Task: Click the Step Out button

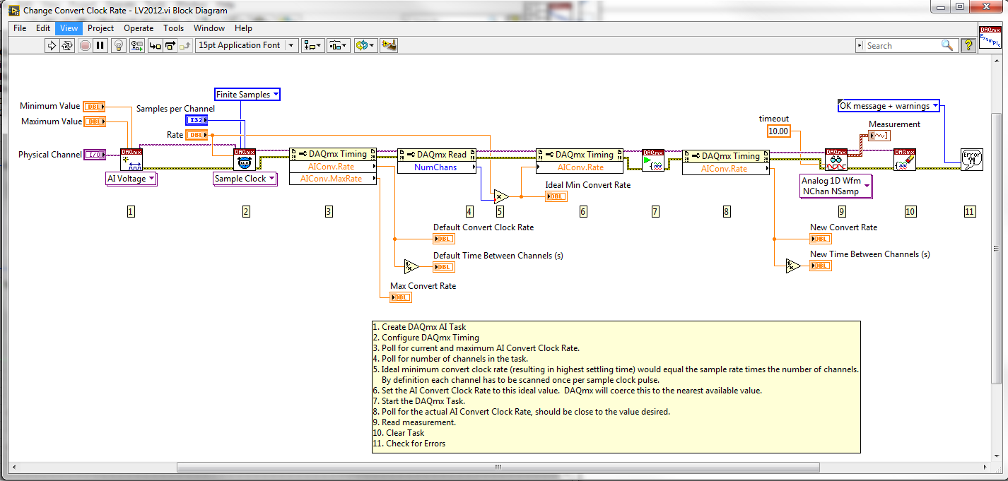Action: [x=185, y=45]
